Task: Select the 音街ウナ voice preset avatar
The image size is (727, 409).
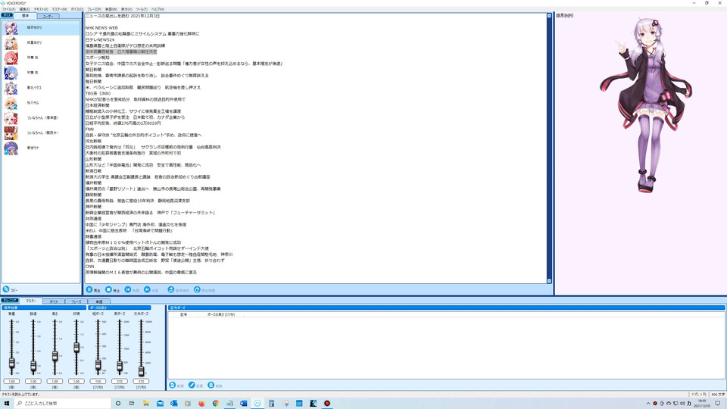Action: tap(11, 148)
